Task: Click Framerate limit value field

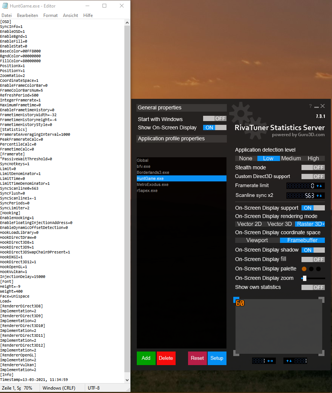Action: (301, 186)
